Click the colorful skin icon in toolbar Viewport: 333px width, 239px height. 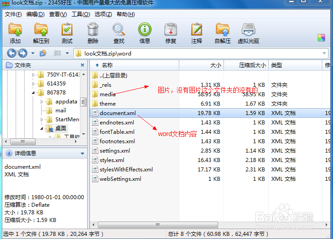pyautogui.click(x=321, y=38)
